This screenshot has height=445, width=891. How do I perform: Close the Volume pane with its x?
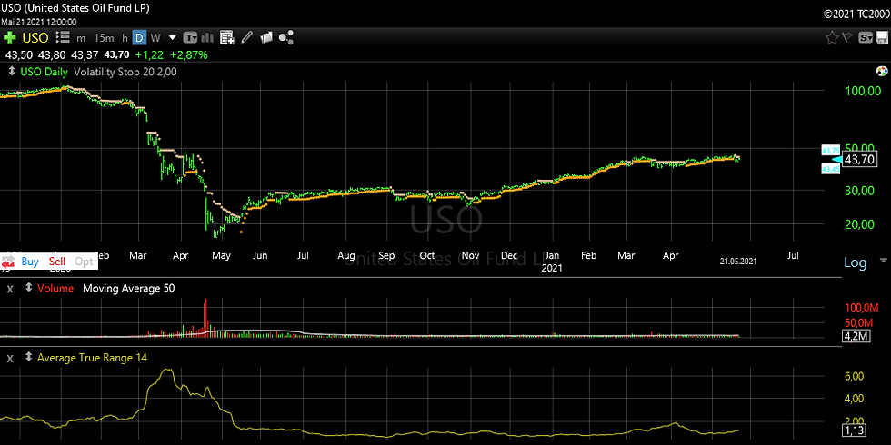10,289
